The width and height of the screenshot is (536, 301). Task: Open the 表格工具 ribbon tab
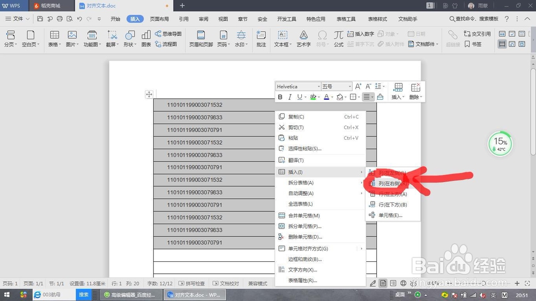click(346, 19)
